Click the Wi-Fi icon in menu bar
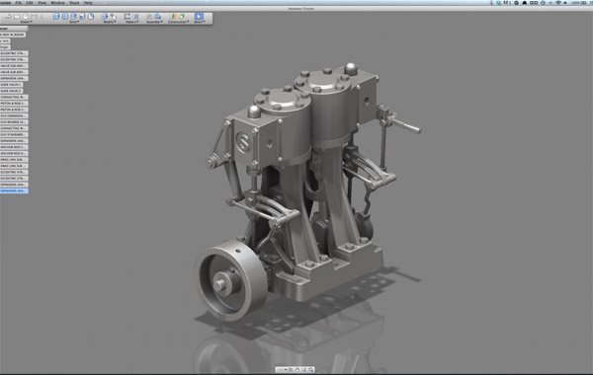Image resolution: width=593 pixels, height=375 pixels. click(x=558, y=3)
